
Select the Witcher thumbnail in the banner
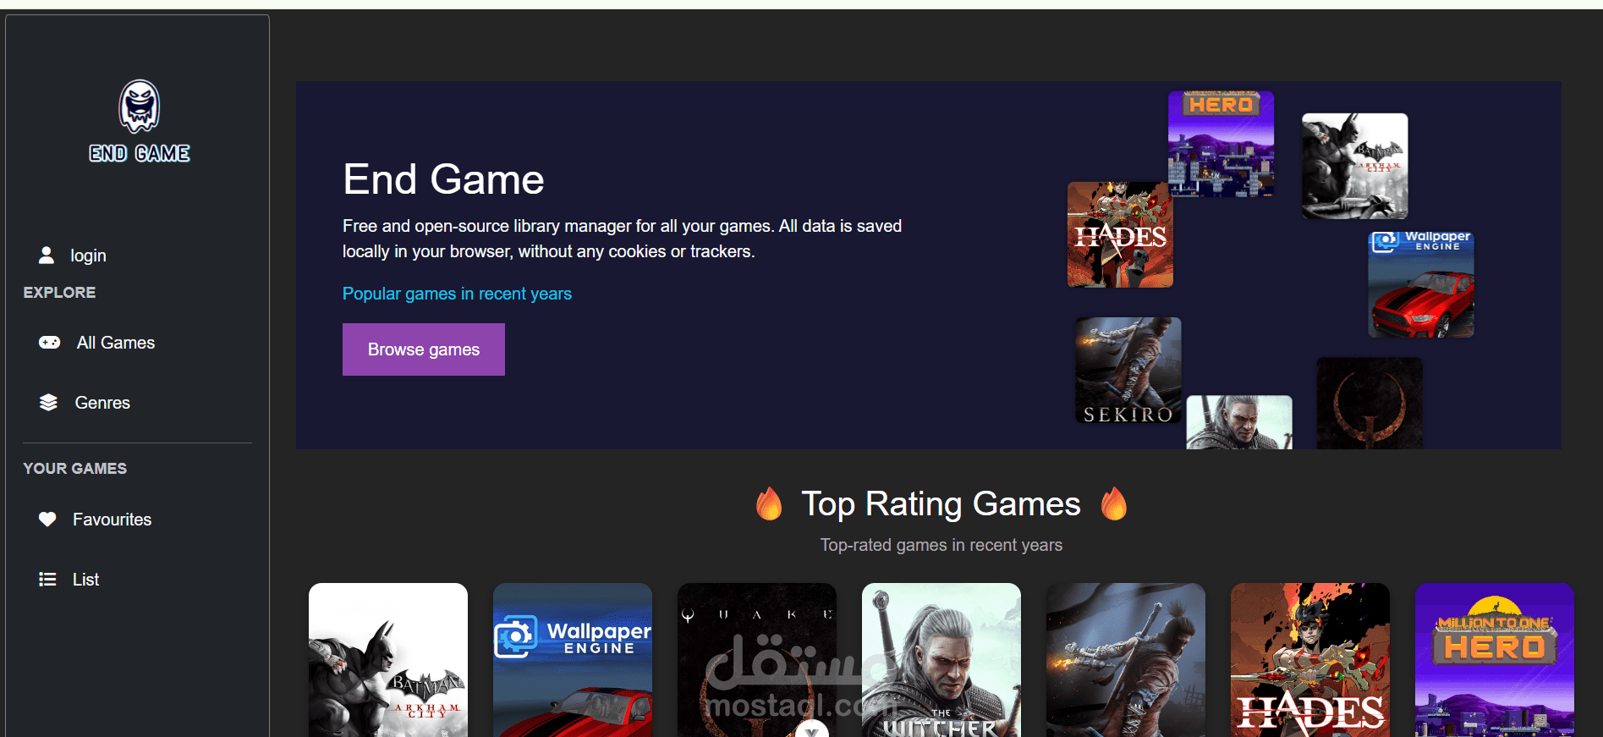[x=1239, y=422]
